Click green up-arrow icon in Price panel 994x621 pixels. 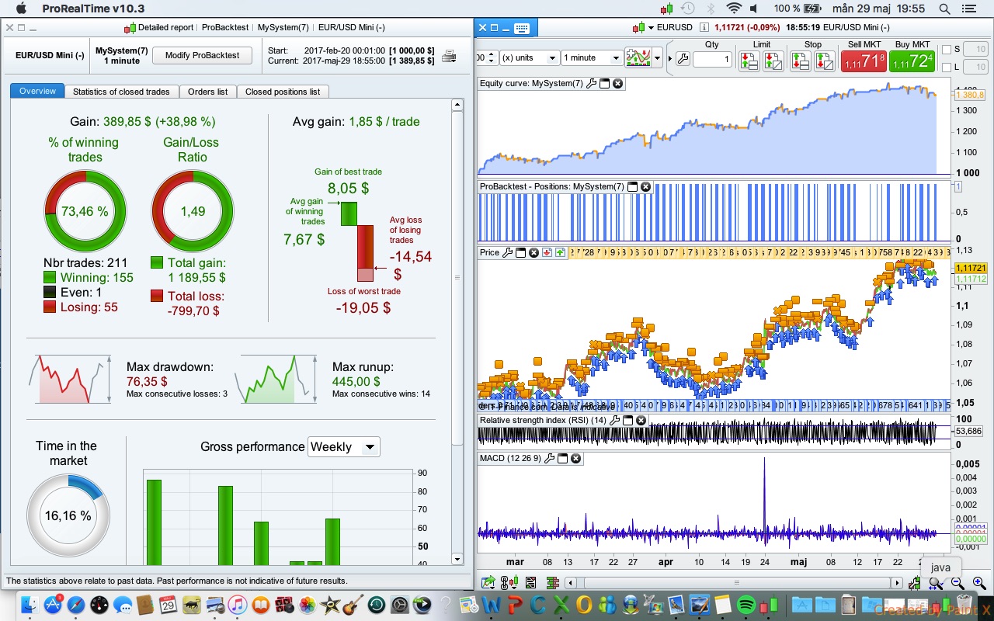[x=560, y=252]
